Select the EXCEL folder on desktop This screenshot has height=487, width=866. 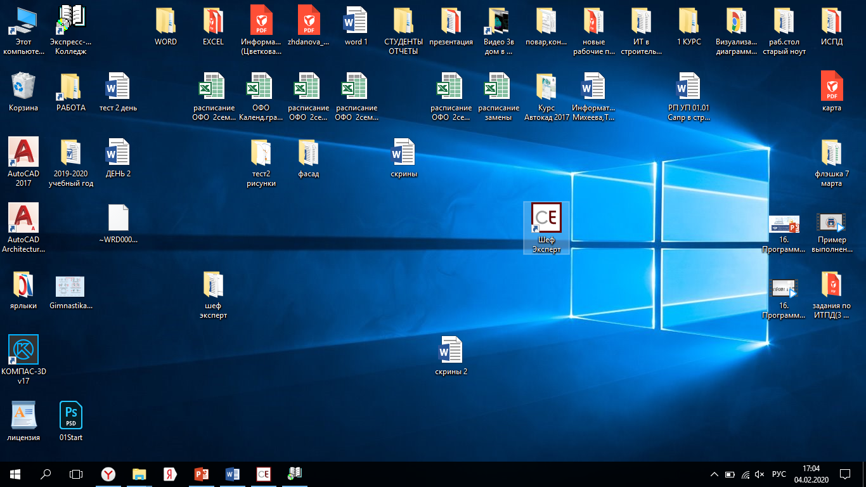pos(214,27)
